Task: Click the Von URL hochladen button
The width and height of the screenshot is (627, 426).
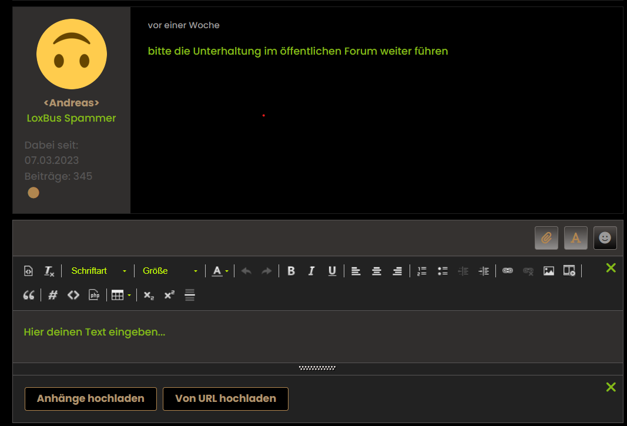Action: 226,398
